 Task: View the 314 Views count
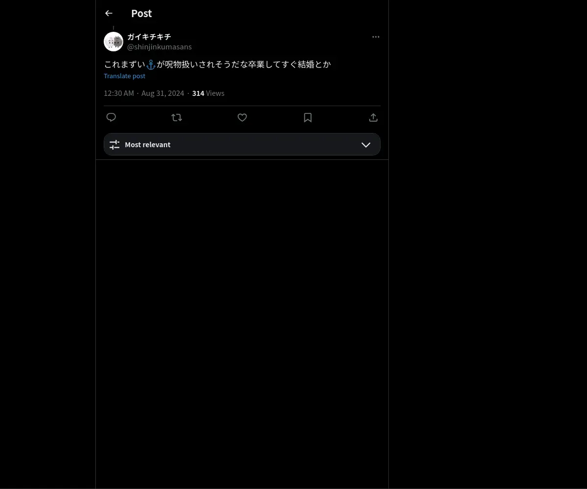(x=208, y=93)
